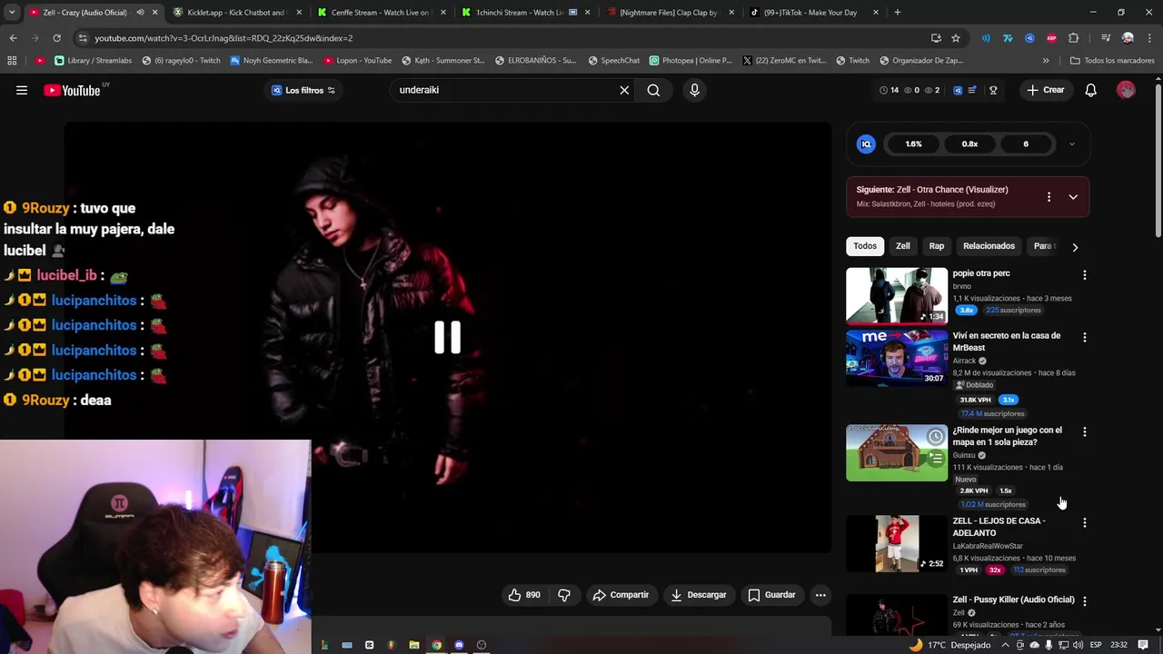Open 'Library / Streamlabs' bookmark
The width and height of the screenshot is (1163, 654).
(93, 61)
